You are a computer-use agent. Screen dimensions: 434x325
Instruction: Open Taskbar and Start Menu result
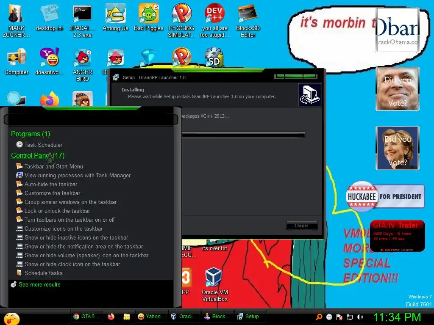pos(53,166)
